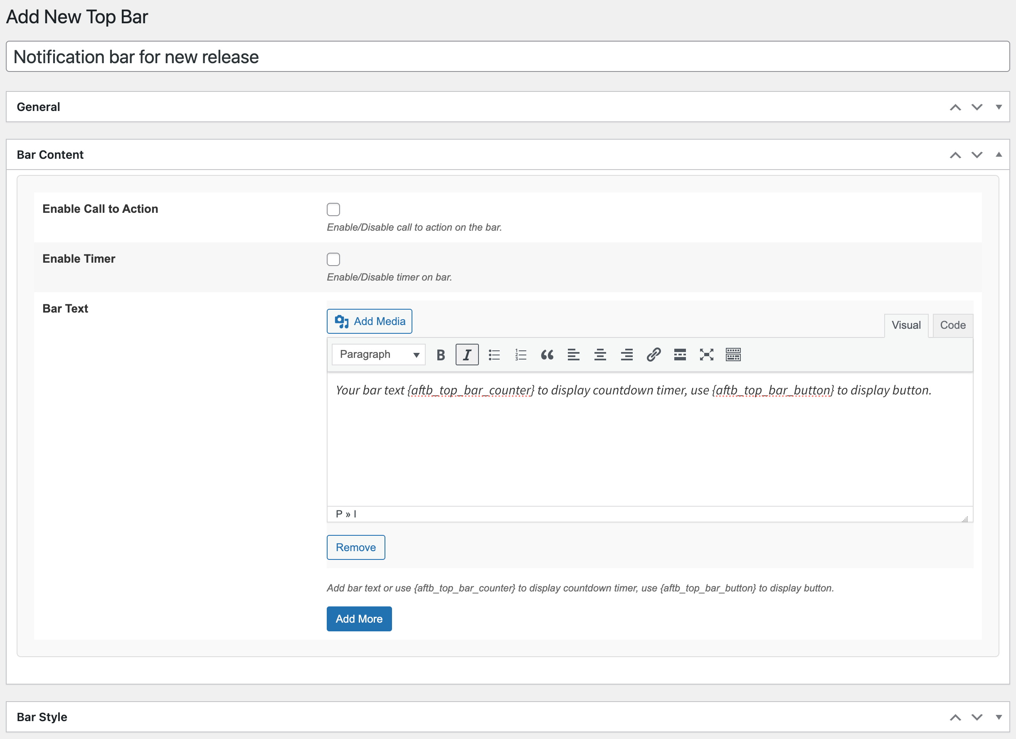Switch to the Code tab
1016x739 pixels.
pyautogui.click(x=952, y=325)
